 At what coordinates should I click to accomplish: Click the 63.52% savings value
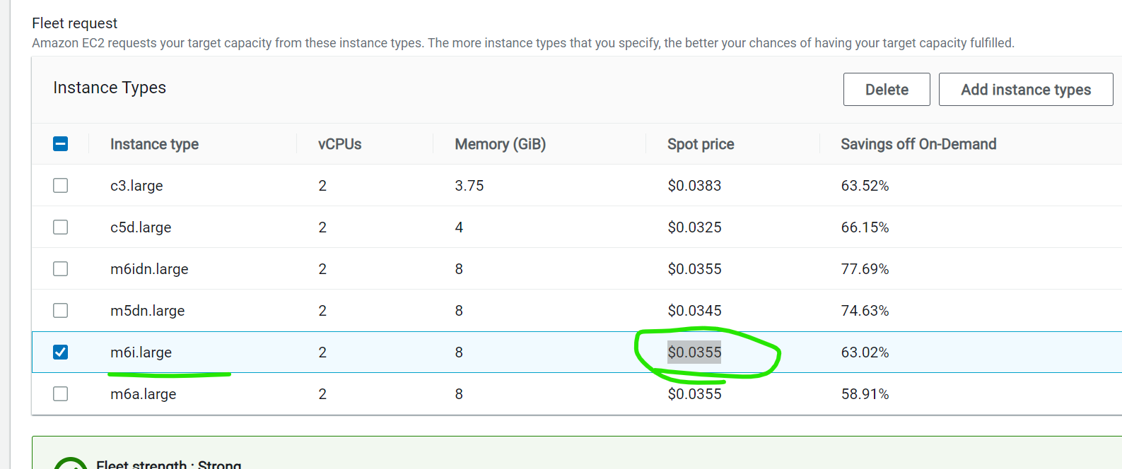(x=865, y=186)
